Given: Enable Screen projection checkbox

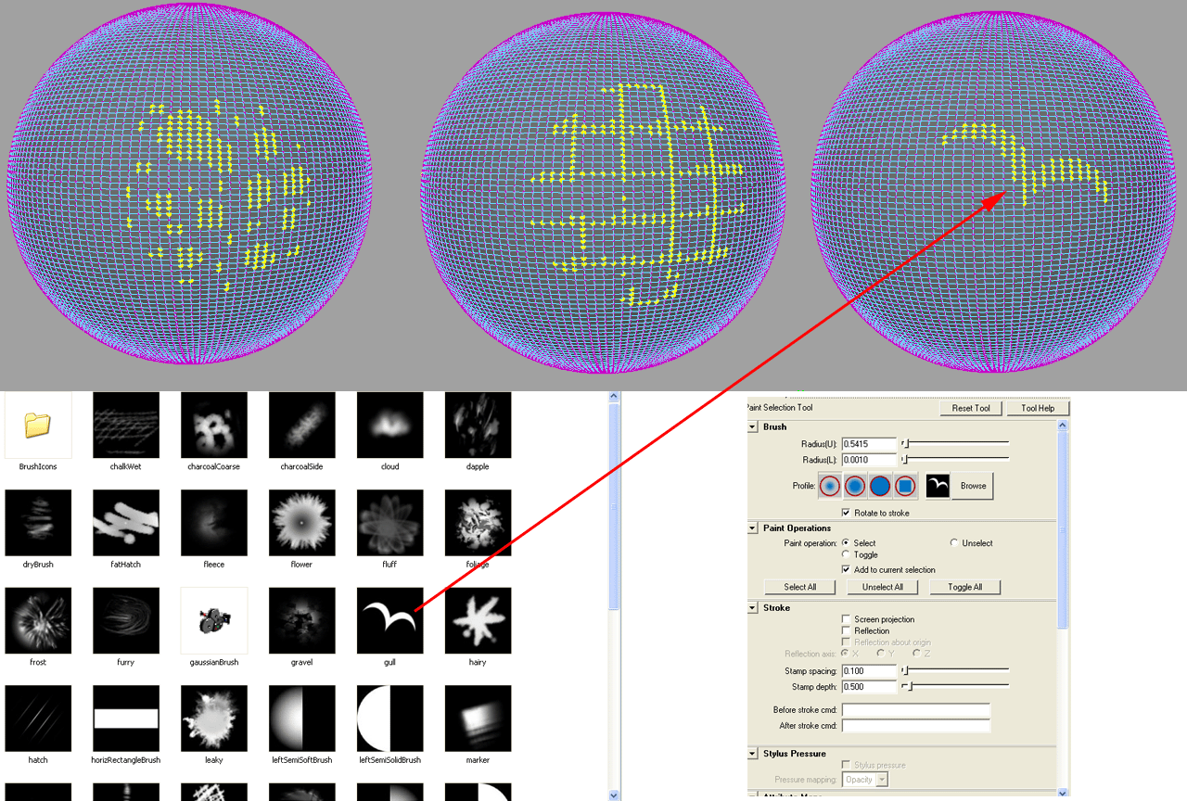Looking at the screenshot, I should [x=846, y=619].
